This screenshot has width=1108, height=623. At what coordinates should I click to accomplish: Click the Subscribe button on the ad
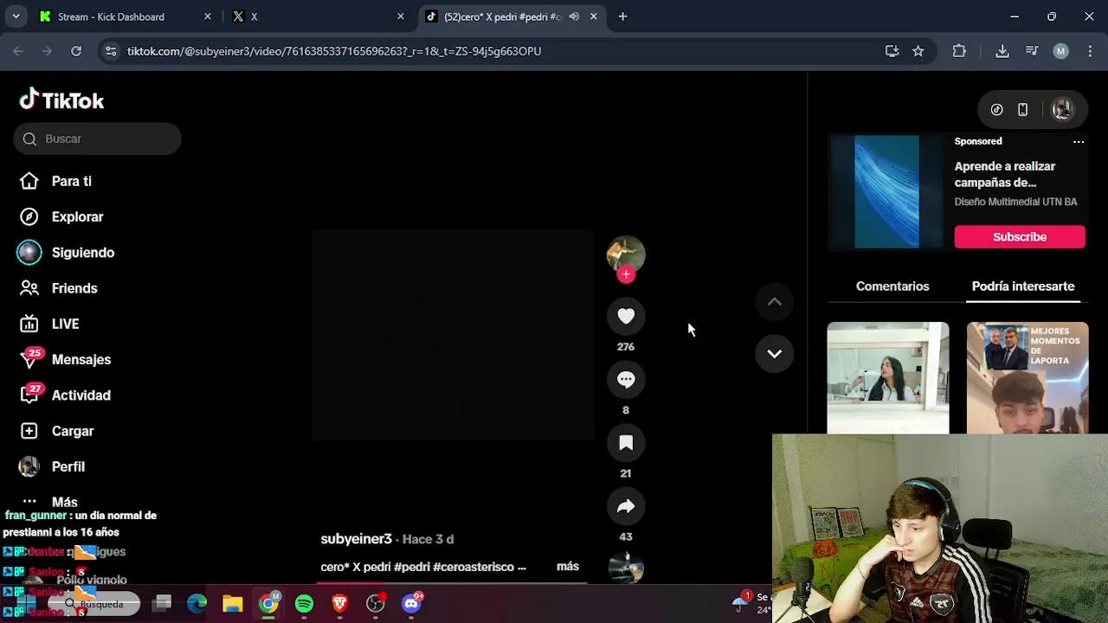point(1020,237)
